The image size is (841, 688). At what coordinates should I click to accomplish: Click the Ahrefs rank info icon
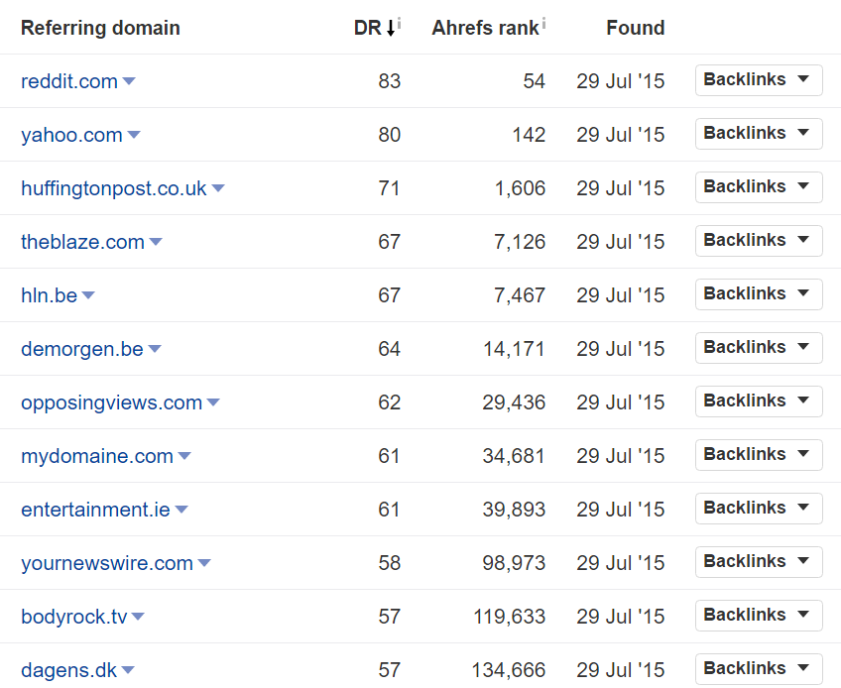[543, 23]
